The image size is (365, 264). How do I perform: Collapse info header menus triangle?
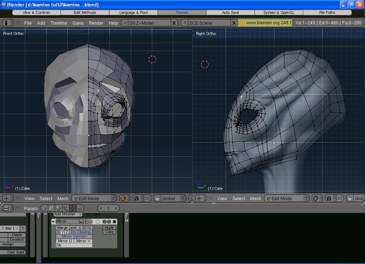(x=18, y=23)
